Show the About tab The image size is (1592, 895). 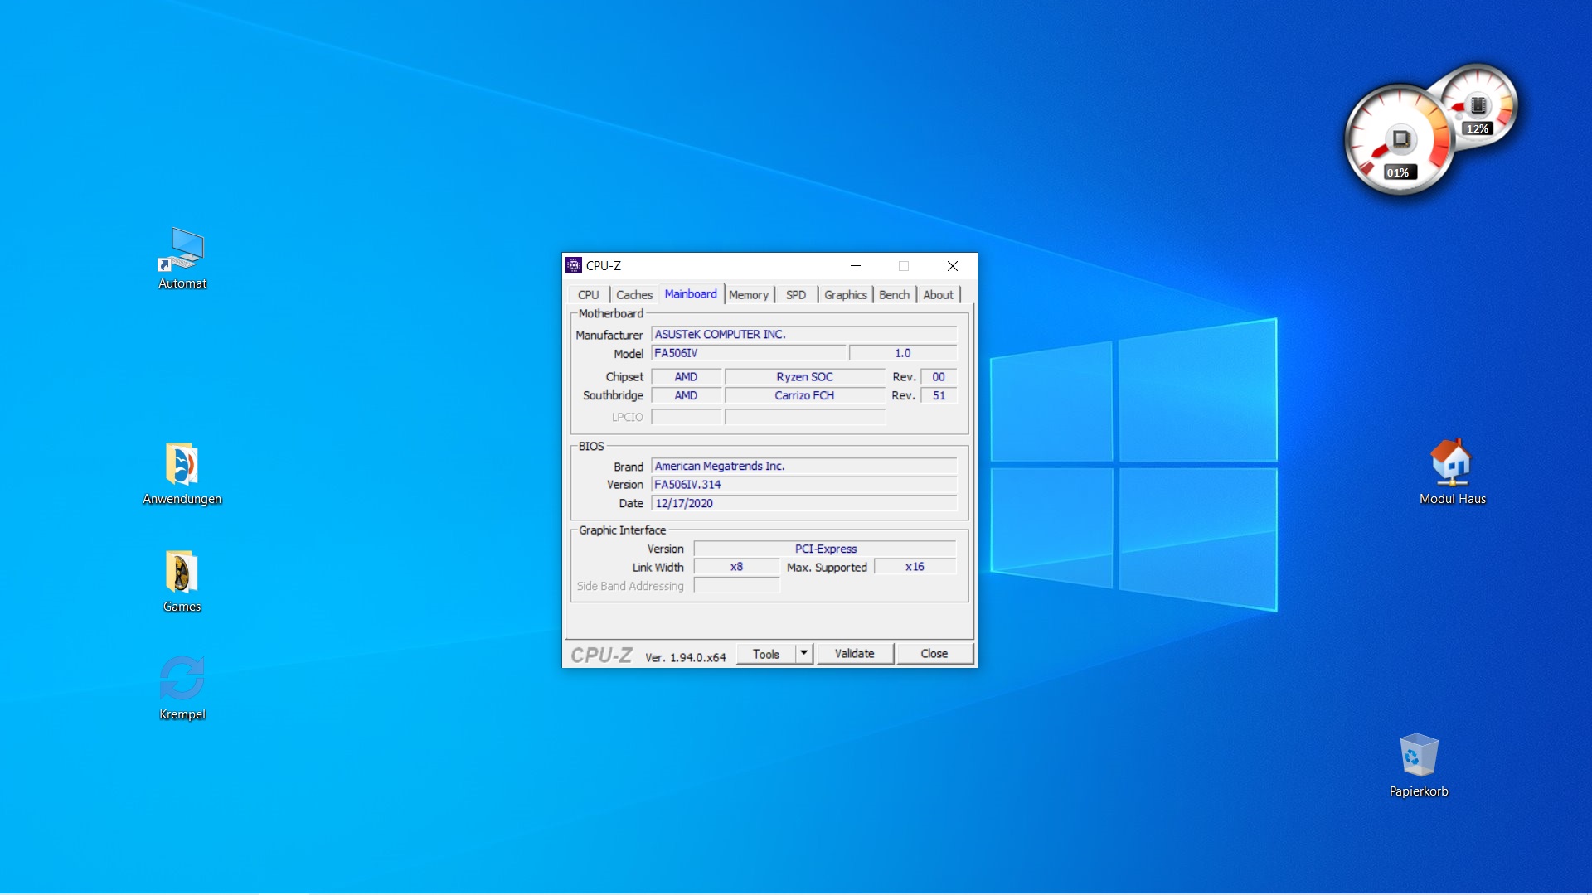click(x=938, y=295)
